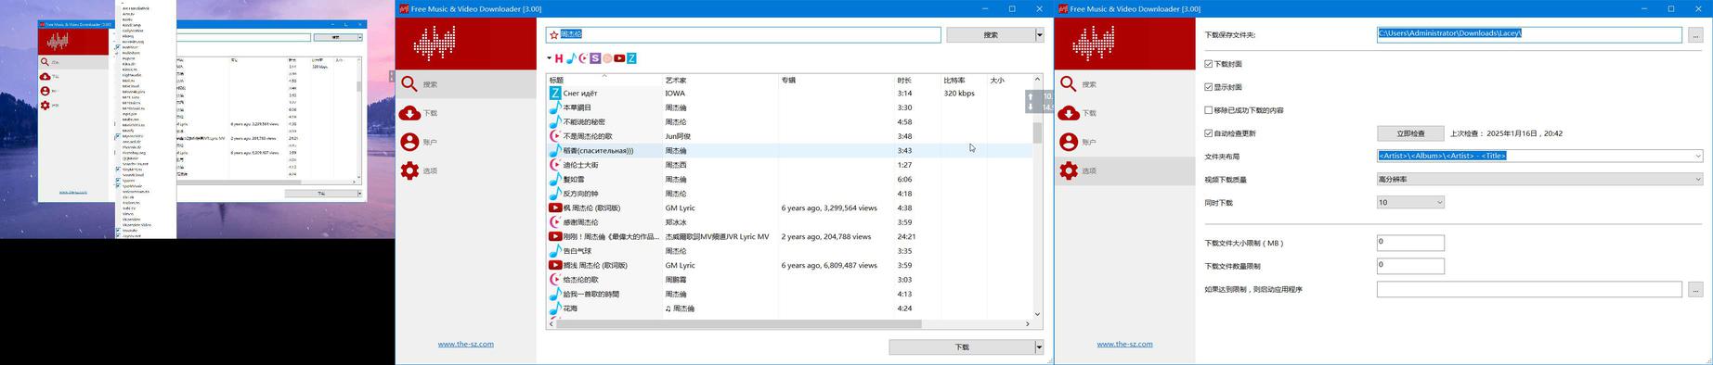Click the blue music note source icon
The width and height of the screenshot is (1713, 365).
click(571, 58)
